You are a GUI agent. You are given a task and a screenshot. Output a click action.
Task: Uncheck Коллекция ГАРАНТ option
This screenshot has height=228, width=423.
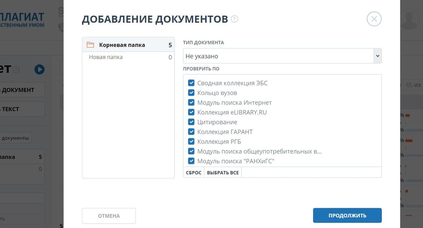pos(191,132)
